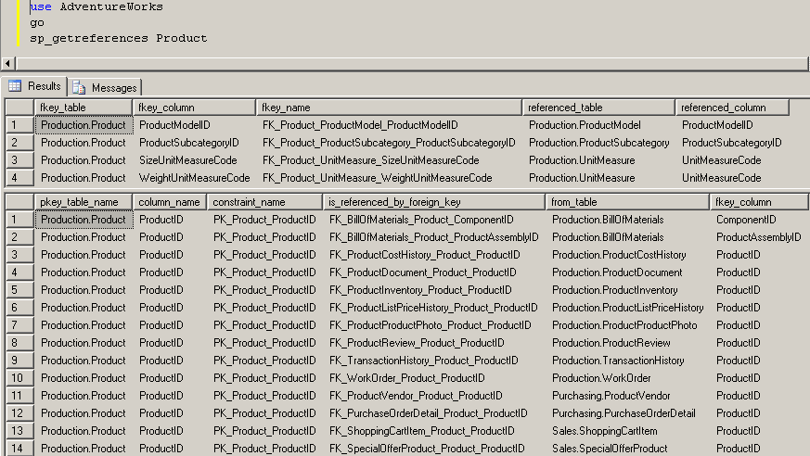The height and width of the screenshot is (456, 810).
Task: Click the highlighted Production.Product cell in lower grid row 1
Action: click(84, 220)
